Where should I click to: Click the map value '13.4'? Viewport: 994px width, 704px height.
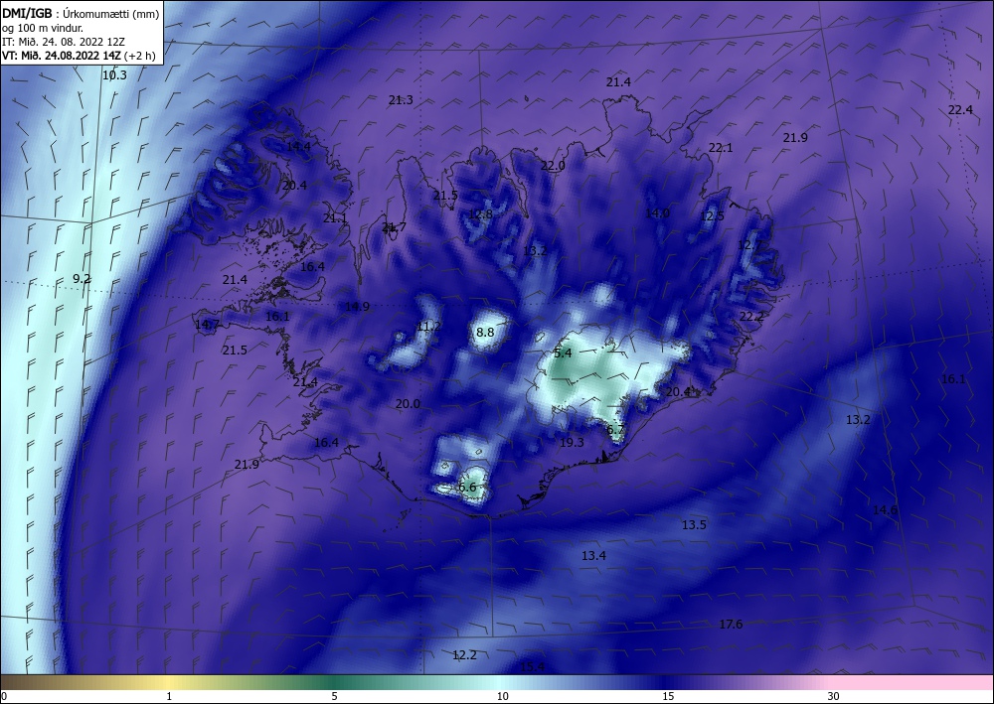tap(594, 556)
